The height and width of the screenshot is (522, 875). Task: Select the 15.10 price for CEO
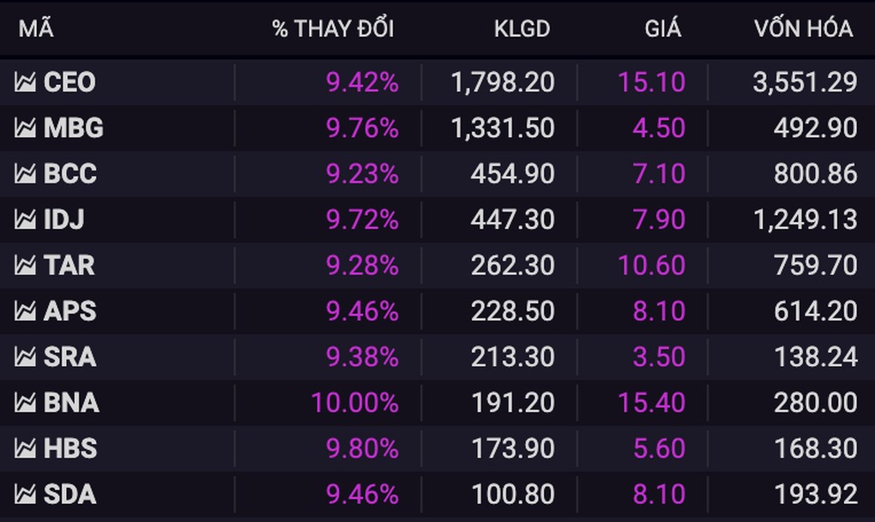651,82
